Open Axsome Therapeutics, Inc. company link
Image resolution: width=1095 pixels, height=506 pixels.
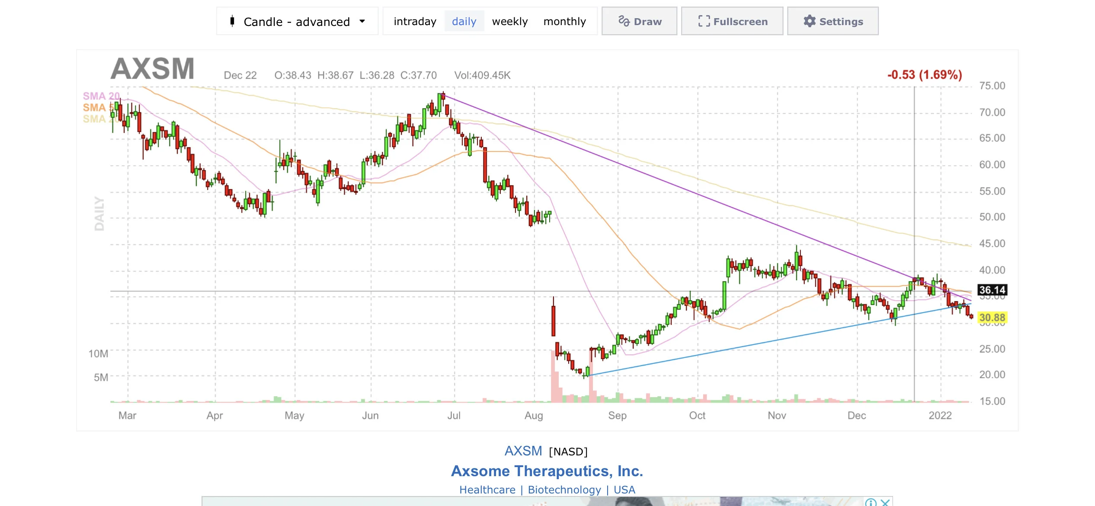click(547, 471)
